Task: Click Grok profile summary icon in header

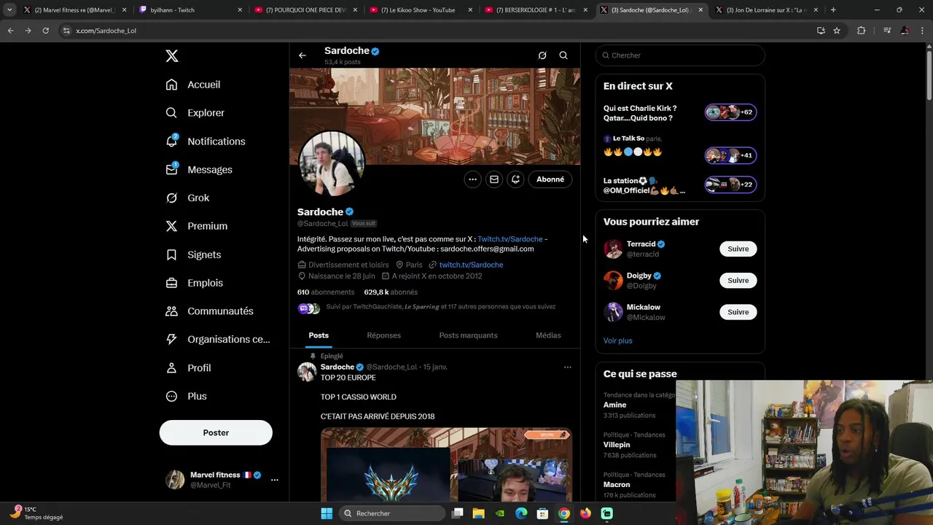Action: [542, 55]
